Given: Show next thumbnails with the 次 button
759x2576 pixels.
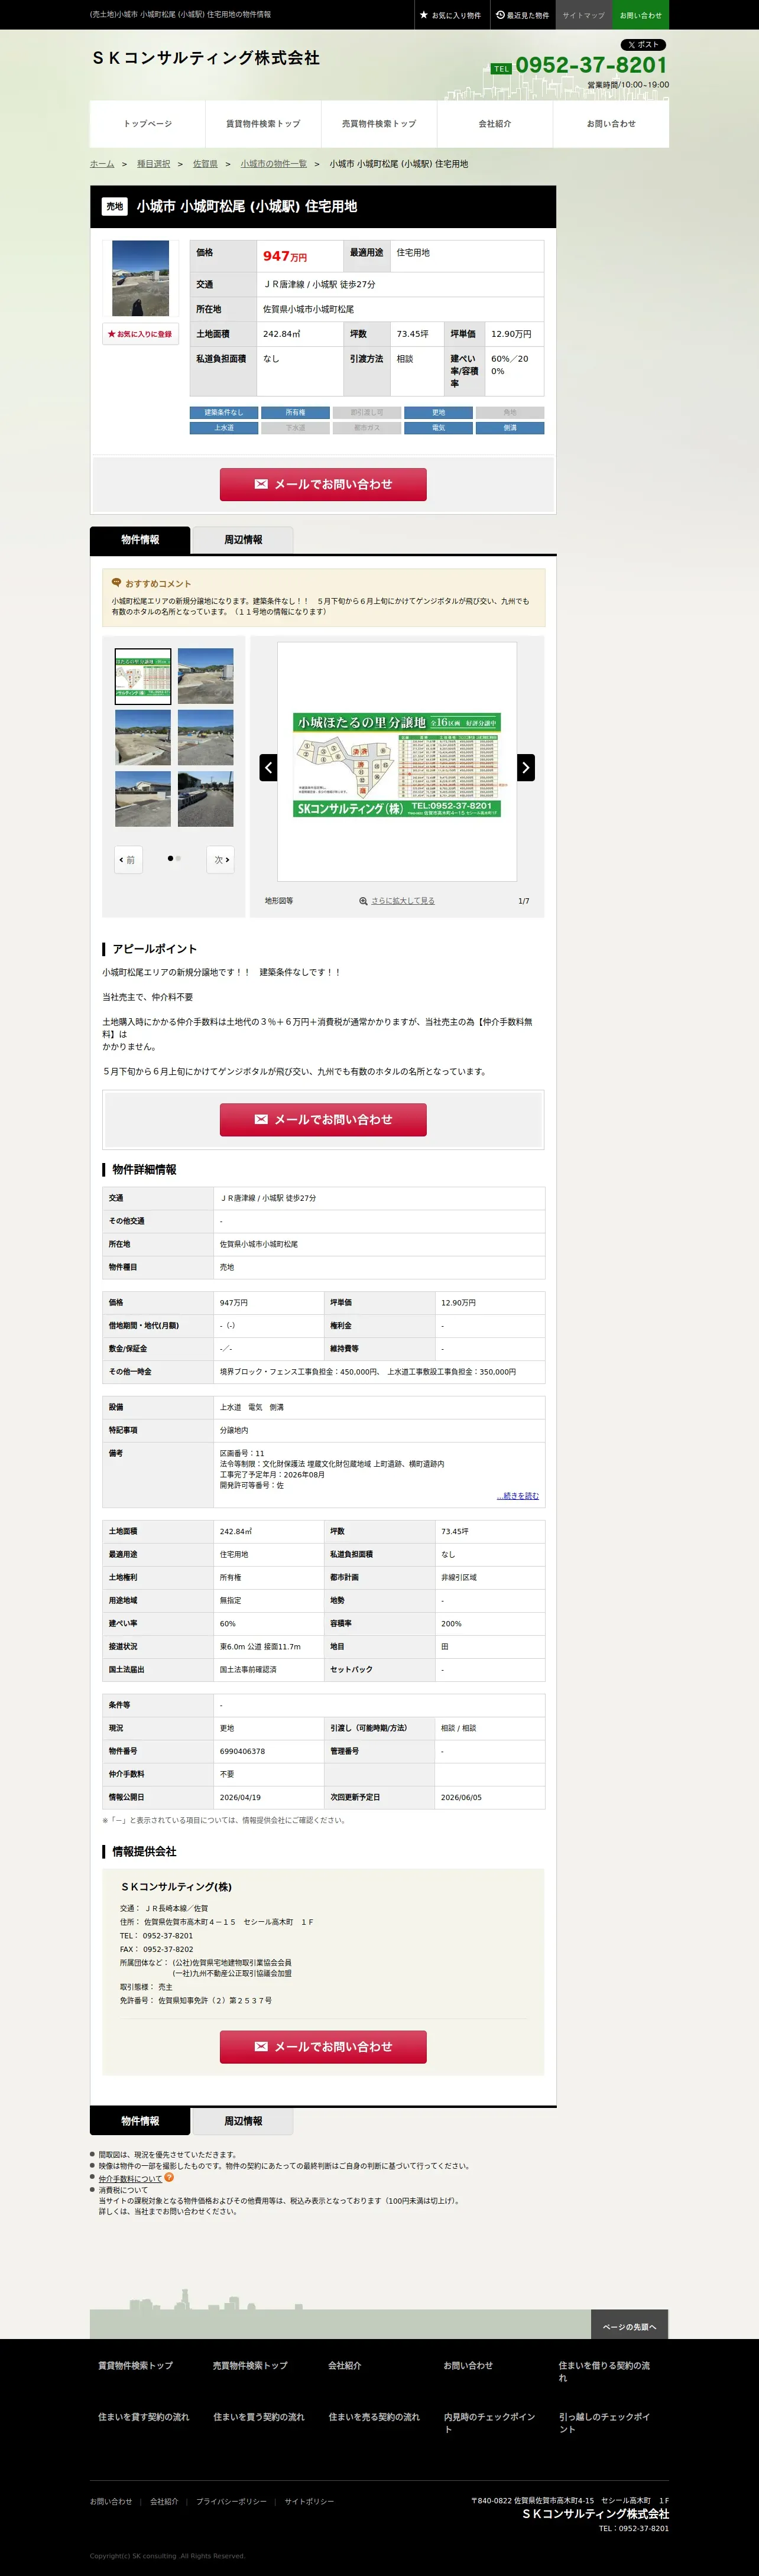Looking at the screenshot, I should [221, 860].
